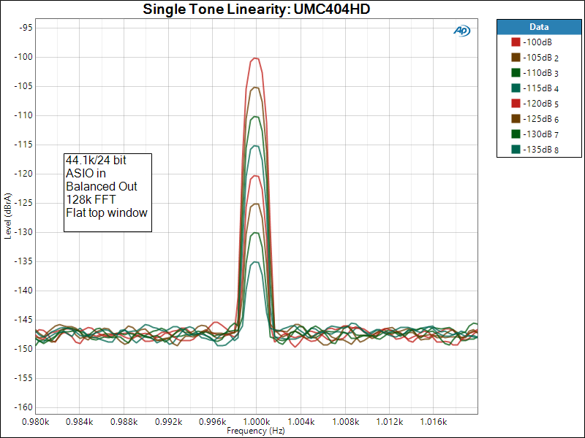Image resolution: width=585 pixels, height=438 pixels.
Task: Click the -150 level tick label
Action: [23, 349]
